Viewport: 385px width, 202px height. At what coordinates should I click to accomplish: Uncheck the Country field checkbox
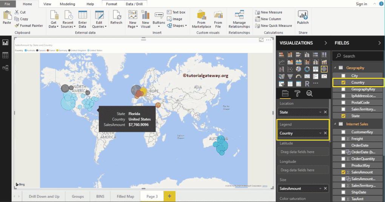(x=343, y=82)
